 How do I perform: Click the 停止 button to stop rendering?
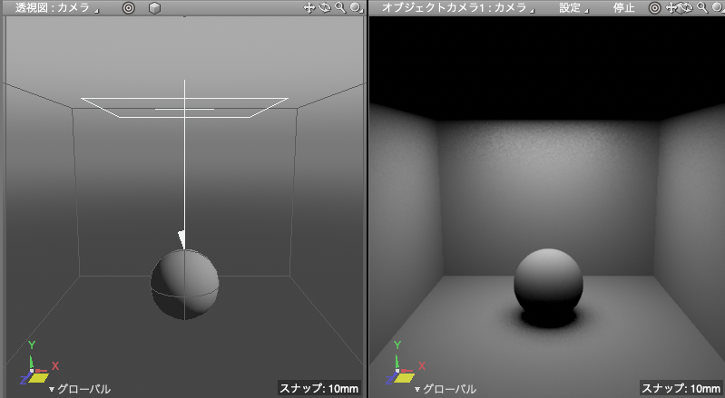tap(623, 8)
